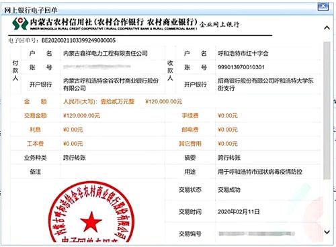The height and width of the screenshot is (247, 336).
Task: Select payer bank 内蒙古呼和浩特金谷农村商业银行
Action: coord(111,85)
